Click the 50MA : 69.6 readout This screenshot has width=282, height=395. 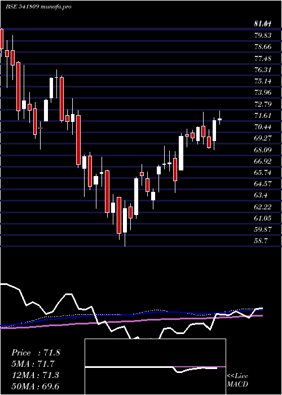pos(35,386)
